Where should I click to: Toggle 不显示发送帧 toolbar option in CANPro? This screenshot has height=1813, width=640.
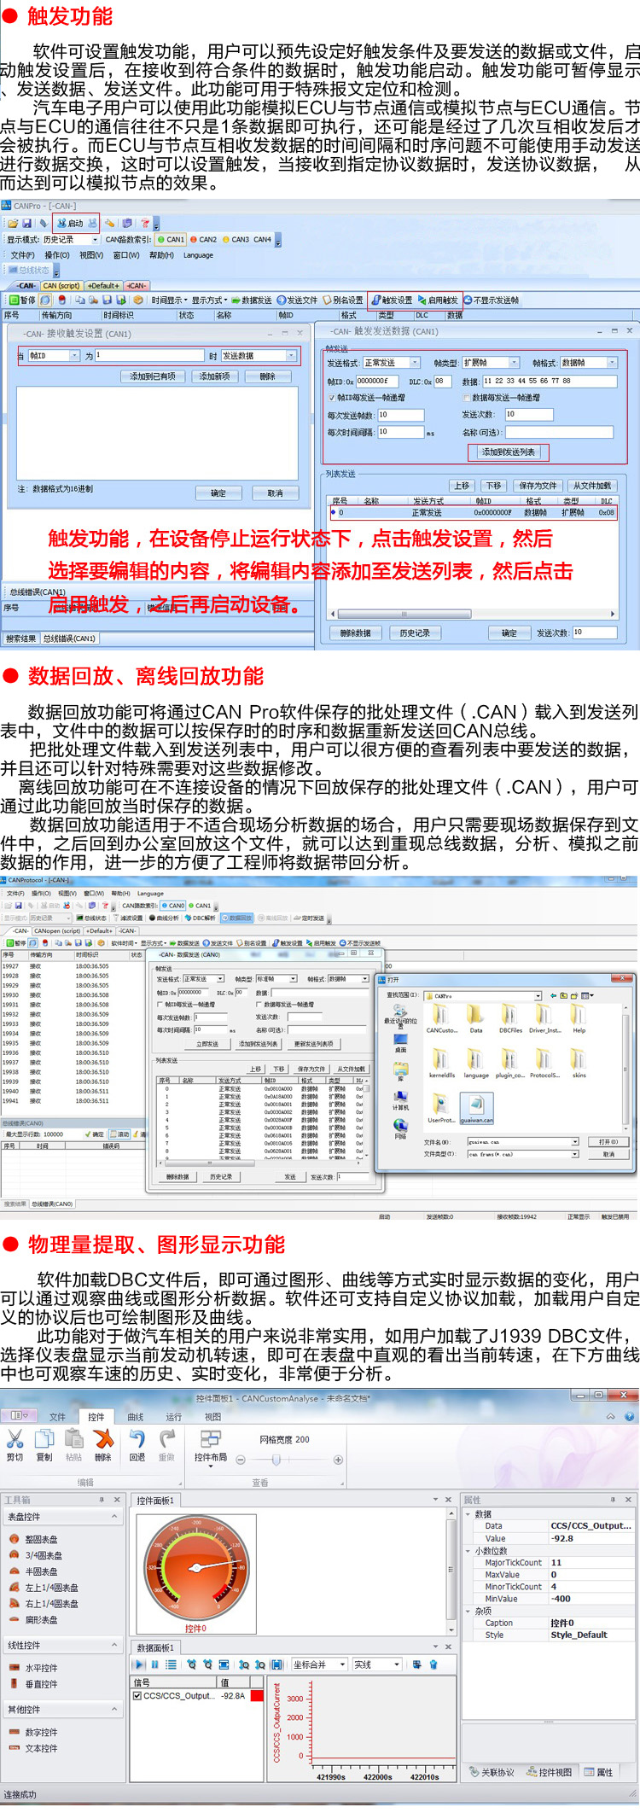point(492,300)
